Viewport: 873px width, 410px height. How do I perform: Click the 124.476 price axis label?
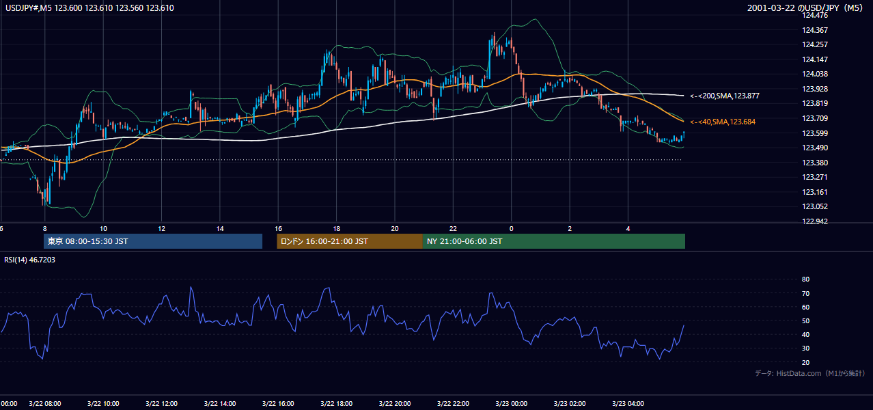814,15
